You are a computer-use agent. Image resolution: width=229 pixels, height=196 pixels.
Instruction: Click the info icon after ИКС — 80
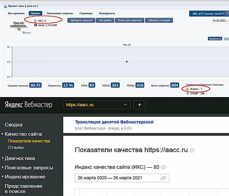click(163, 167)
